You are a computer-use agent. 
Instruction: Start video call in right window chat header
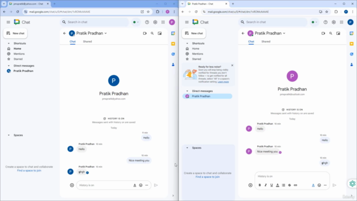point(323,33)
